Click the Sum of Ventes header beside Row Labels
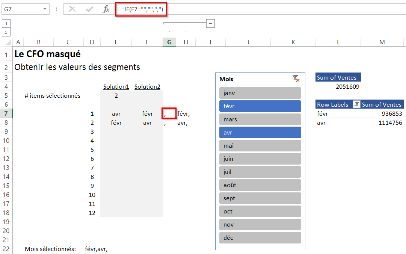This screenshot has width=406, height=254. 382,104
